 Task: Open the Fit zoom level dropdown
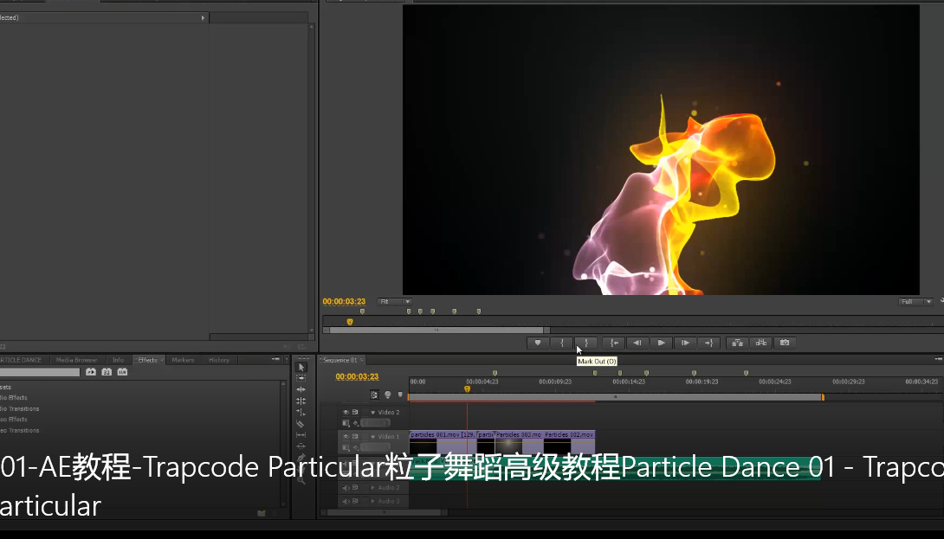[394, 301]
